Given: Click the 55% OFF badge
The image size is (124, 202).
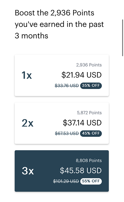Looking at the screenshot, I should 91,181.
